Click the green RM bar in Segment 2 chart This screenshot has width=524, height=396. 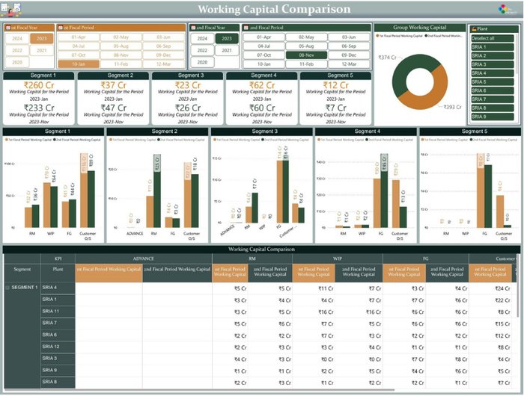[156, 199]
